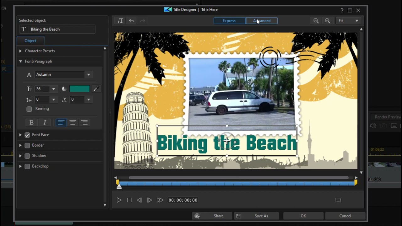Open the Autumn font dropdown
The image size is (402, 226).
(89, 75)
